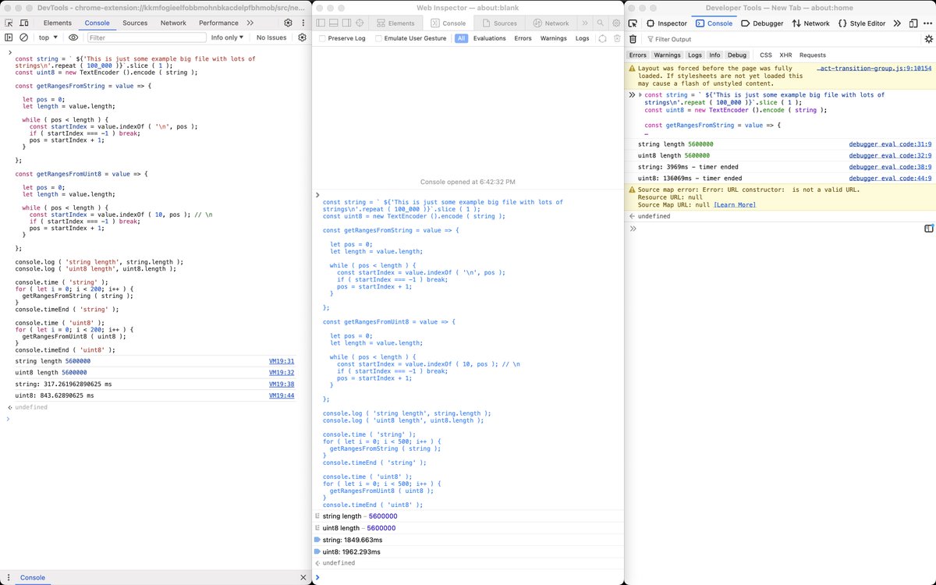The width and height of the screenshot is (936, 585).
Task: Open Inspector tab in Firefox DevTools
Action: [668, 23]
